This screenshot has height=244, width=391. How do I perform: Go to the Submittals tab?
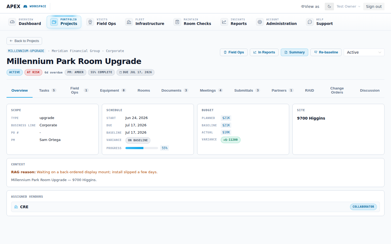click(247, 91)
